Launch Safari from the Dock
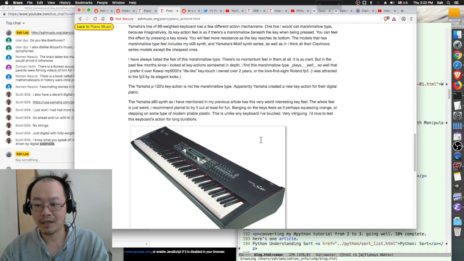The image size is (464, 261). coord(457,65)
